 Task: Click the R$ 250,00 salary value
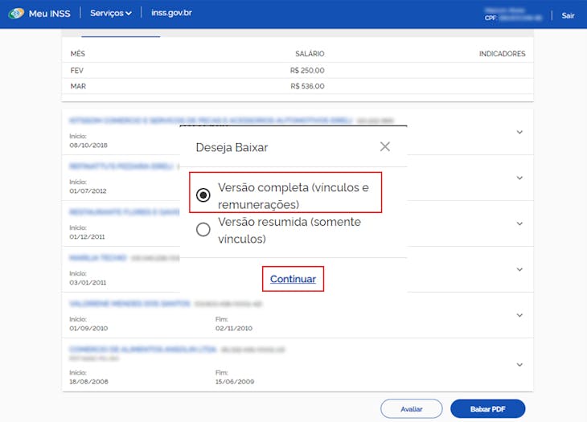click(x=307, y=71)
